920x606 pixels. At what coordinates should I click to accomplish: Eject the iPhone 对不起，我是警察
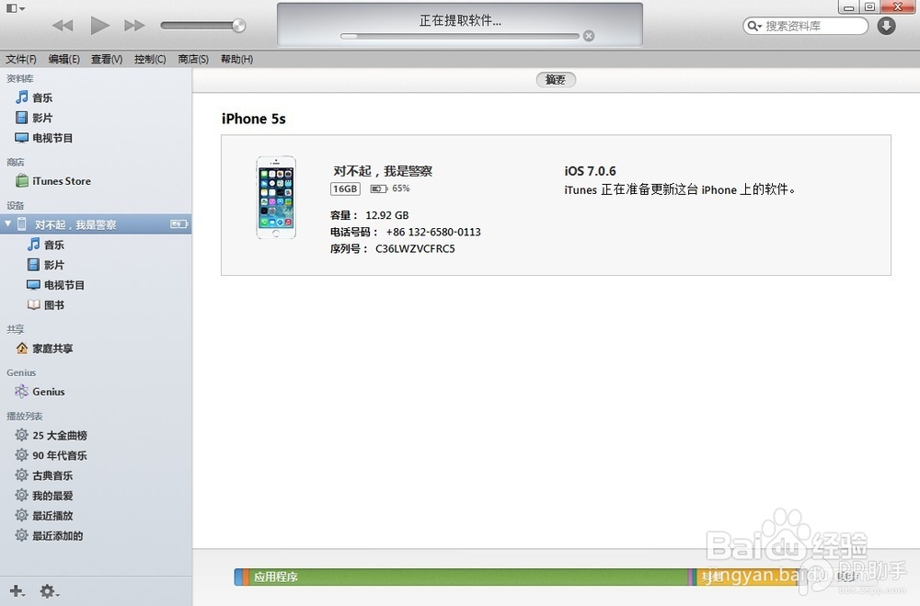(181, 223)
